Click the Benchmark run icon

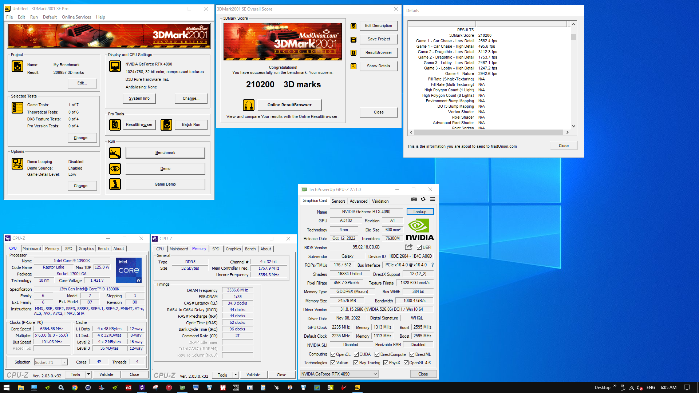point(115,153)
